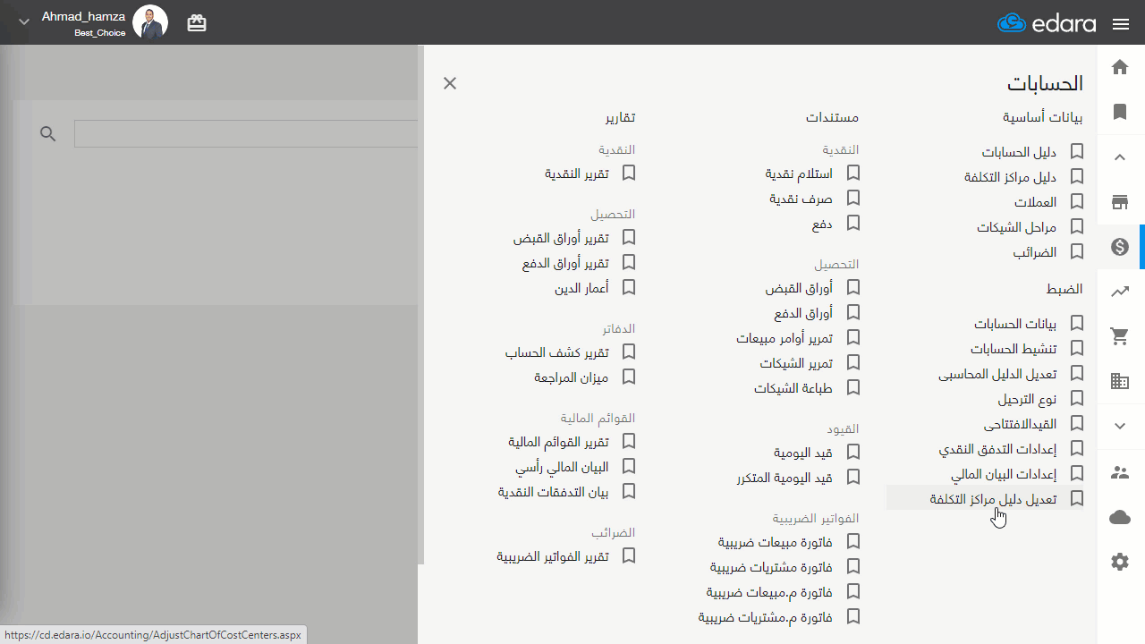
Task: Open البيان المالي رأسي
Action: (562, 467)
